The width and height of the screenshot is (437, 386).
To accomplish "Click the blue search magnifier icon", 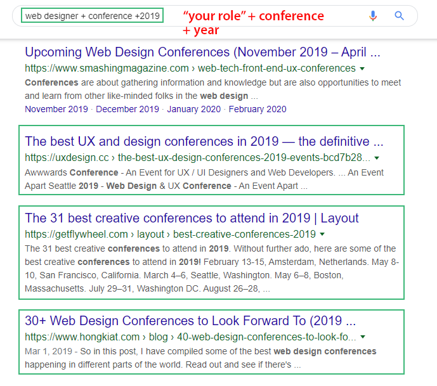I will point(399,16).
